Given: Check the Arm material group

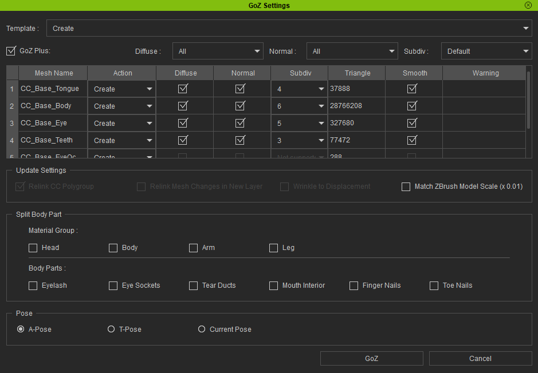Looking at the screenshot, I should (x=194, y=248).
